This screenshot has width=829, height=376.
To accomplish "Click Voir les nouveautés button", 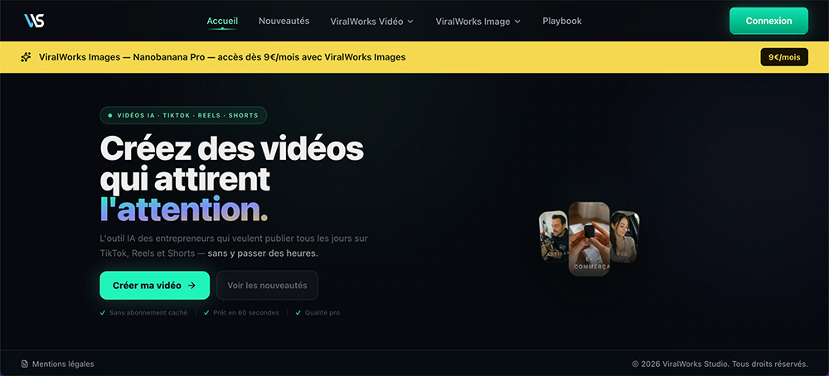I will click(267, 285).
